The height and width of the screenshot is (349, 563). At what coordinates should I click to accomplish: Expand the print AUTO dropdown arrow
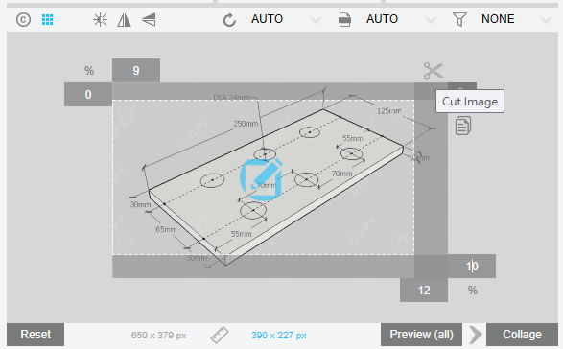coord(431,20)
